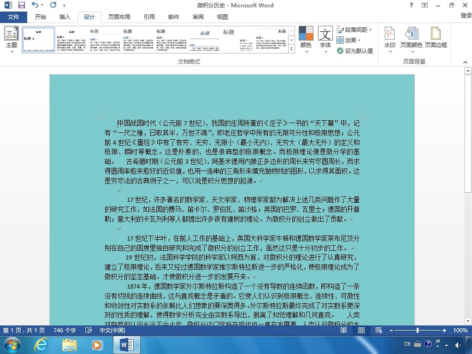Click the tray help question mark icon
This screenshot has height=354, width=472.
tap(428, 344)
